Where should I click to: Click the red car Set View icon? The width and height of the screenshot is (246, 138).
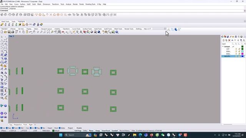point(63,32)
